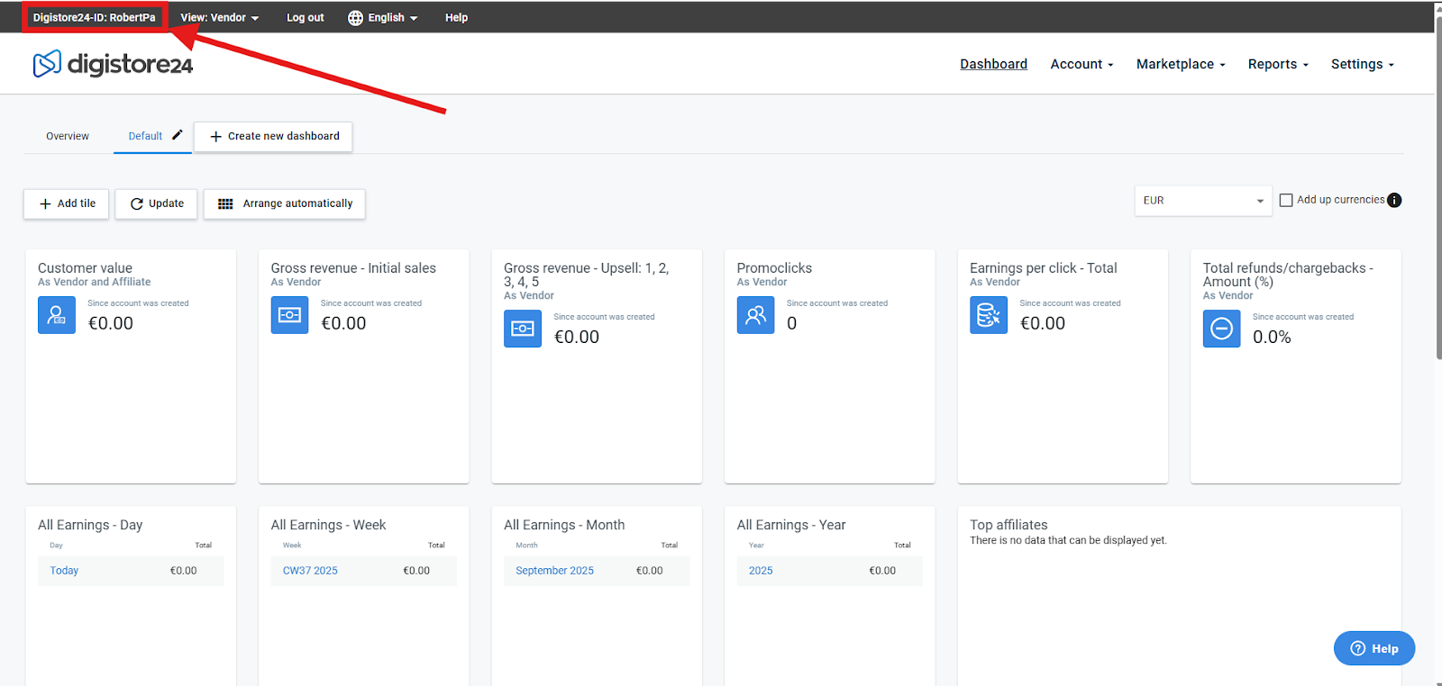
Task: Open the EUR currency dropdown
Action: 1203,201
